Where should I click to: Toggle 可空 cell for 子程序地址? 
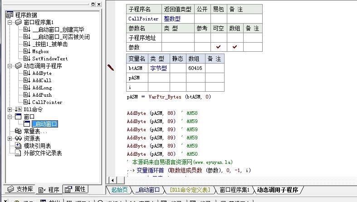click(x=219, y=38)
